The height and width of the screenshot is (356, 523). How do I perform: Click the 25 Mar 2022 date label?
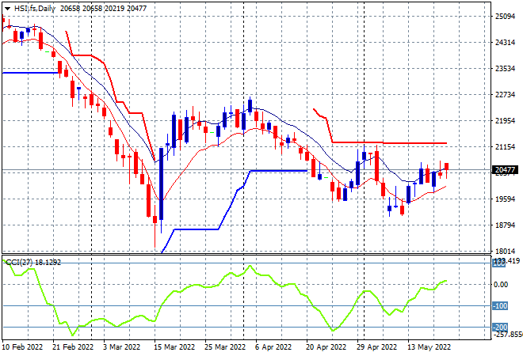tap(225, 347)
